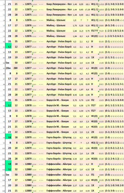Select scores cell starting (2-2; 2-4; 1-2

114,159
